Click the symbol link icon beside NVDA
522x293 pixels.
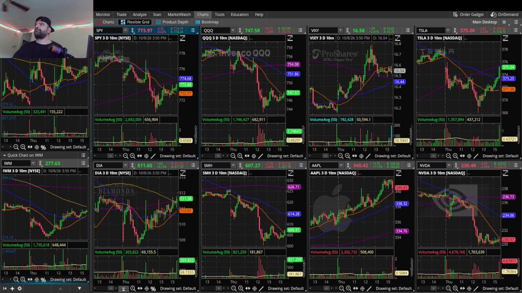pyautogui.click(x=456, y=165)
